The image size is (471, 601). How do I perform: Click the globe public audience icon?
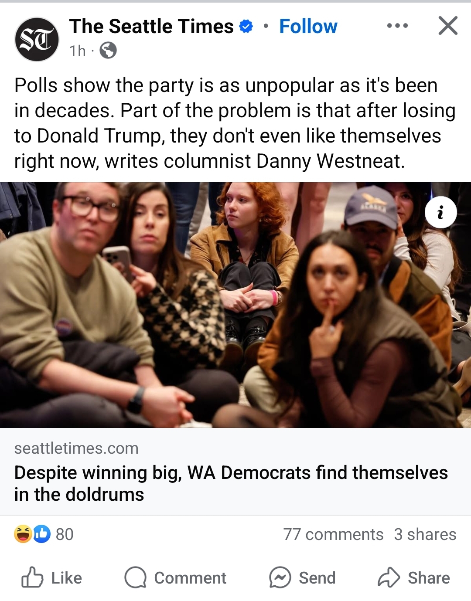click(108, 51)
